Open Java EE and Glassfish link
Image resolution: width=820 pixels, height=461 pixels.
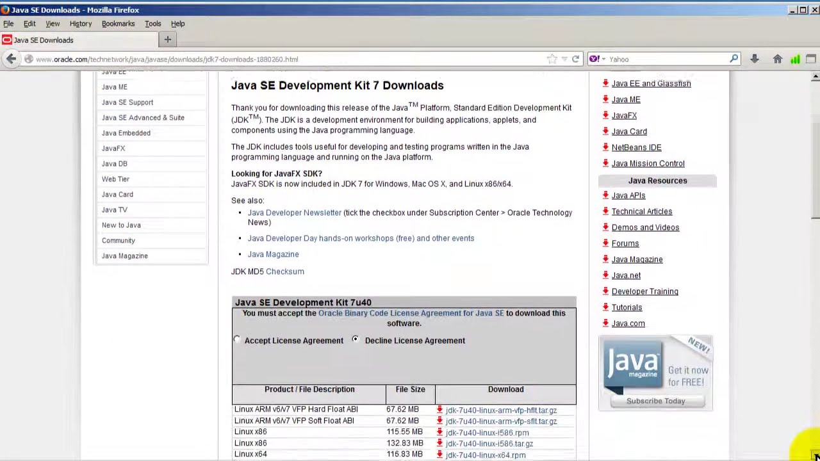tap(651, 83)
